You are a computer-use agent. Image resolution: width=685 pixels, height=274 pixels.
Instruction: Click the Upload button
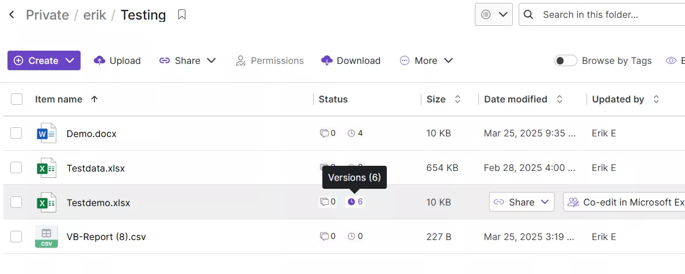117,61
